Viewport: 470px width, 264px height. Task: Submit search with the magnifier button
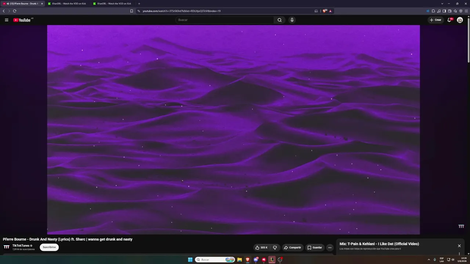[279, 20]
